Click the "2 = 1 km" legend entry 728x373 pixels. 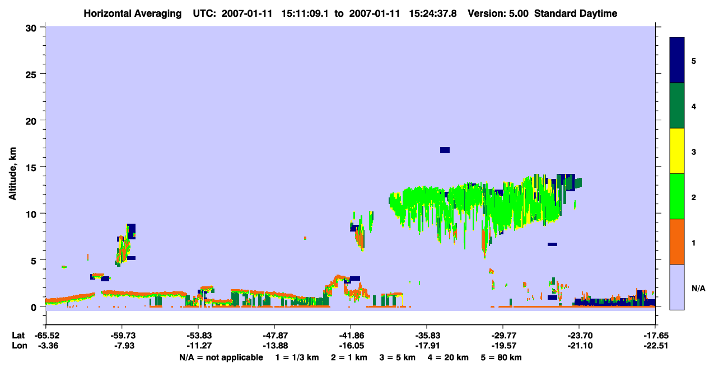(349, 357)
